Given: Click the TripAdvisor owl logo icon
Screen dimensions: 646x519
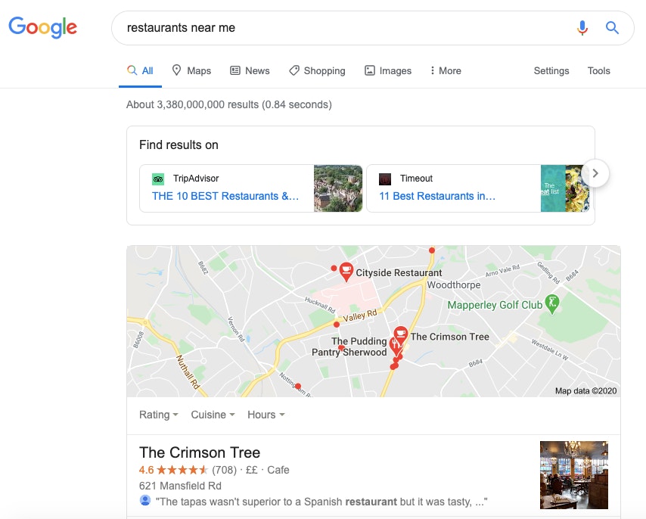Looking at the screenshot, I should [x=158, y=179].
